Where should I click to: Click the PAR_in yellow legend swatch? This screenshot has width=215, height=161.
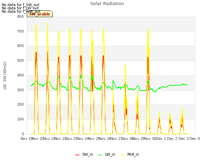click(x=122, y=155)
